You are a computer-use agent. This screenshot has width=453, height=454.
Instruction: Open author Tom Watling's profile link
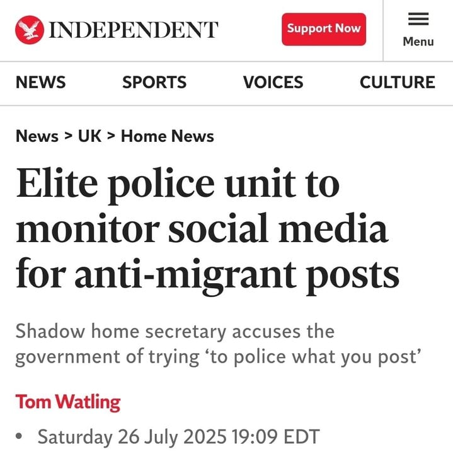tap(68, 402)
